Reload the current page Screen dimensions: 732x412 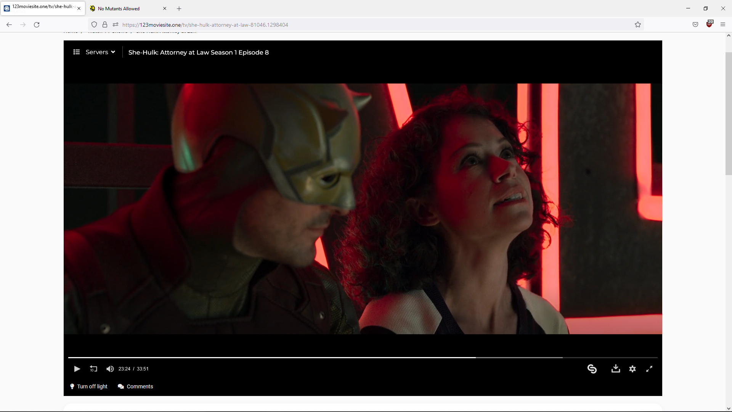(37, 25)
